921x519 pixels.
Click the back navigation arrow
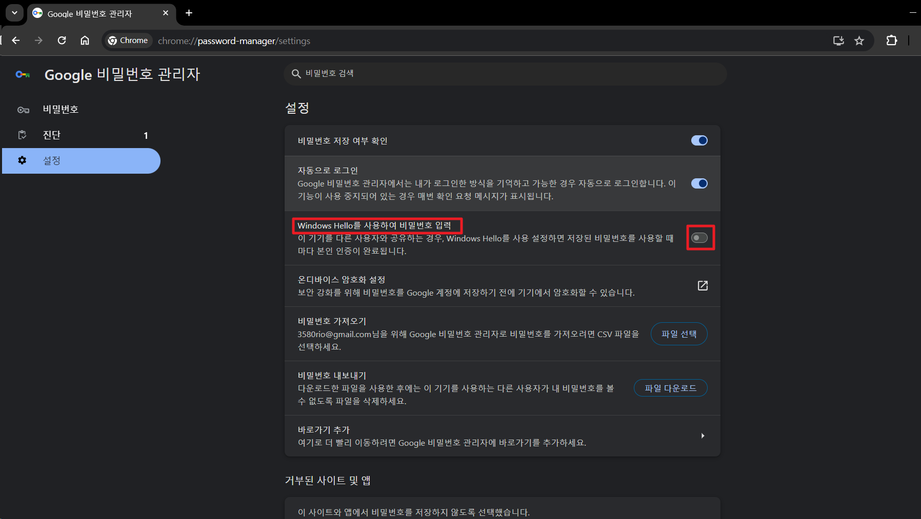pyautogui.click(x=16, y=40)
